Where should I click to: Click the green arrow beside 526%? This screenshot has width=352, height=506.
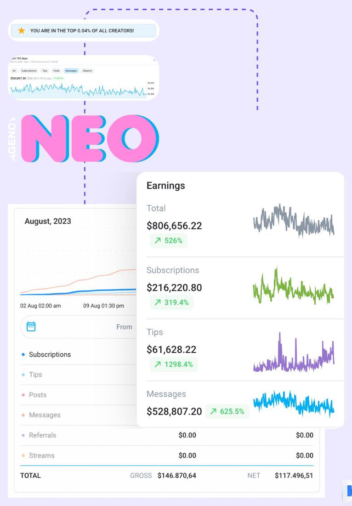pos(158,241)
